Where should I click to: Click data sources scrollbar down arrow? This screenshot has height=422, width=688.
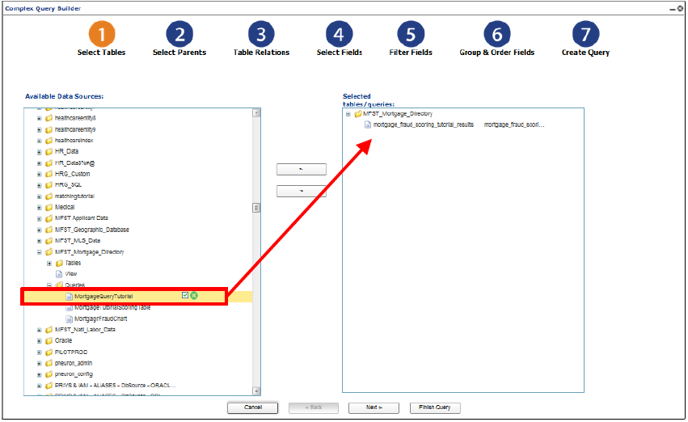click(256, 391)
